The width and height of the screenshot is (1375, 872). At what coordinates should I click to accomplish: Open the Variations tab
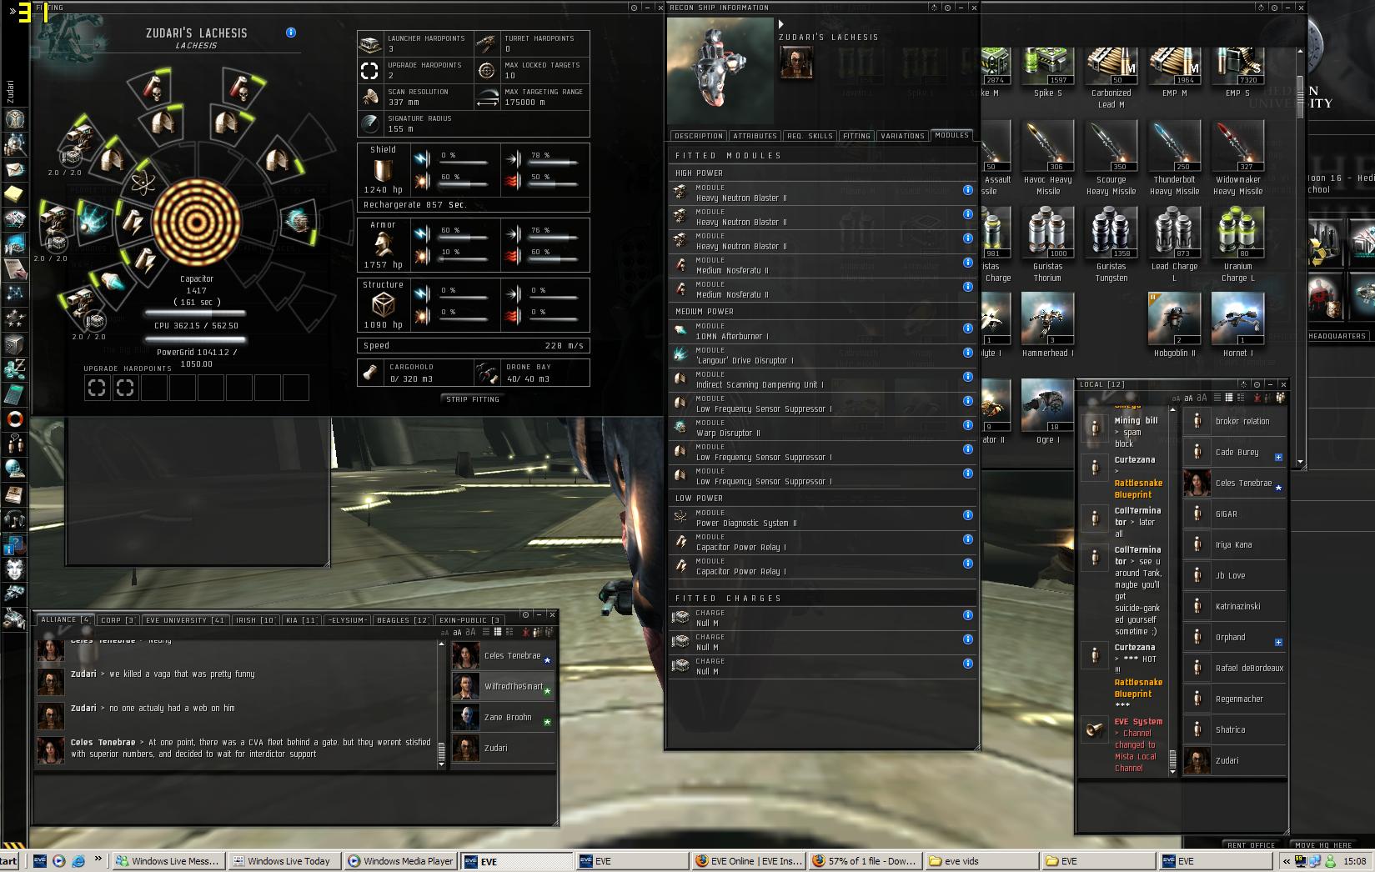point(903,136)
